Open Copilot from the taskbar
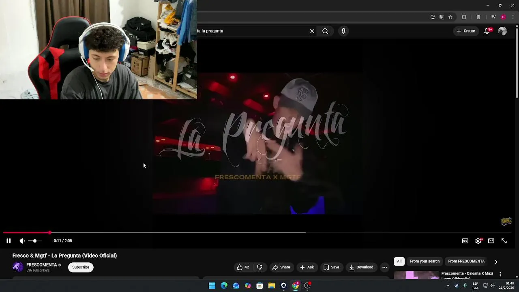 pyautogui.click(x=248, y=286)
